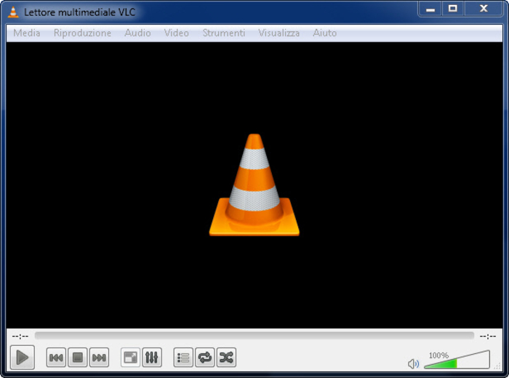Viewport: 509px width, 378px height.
Task: Open the Media menu
Action: pos(27,33)
